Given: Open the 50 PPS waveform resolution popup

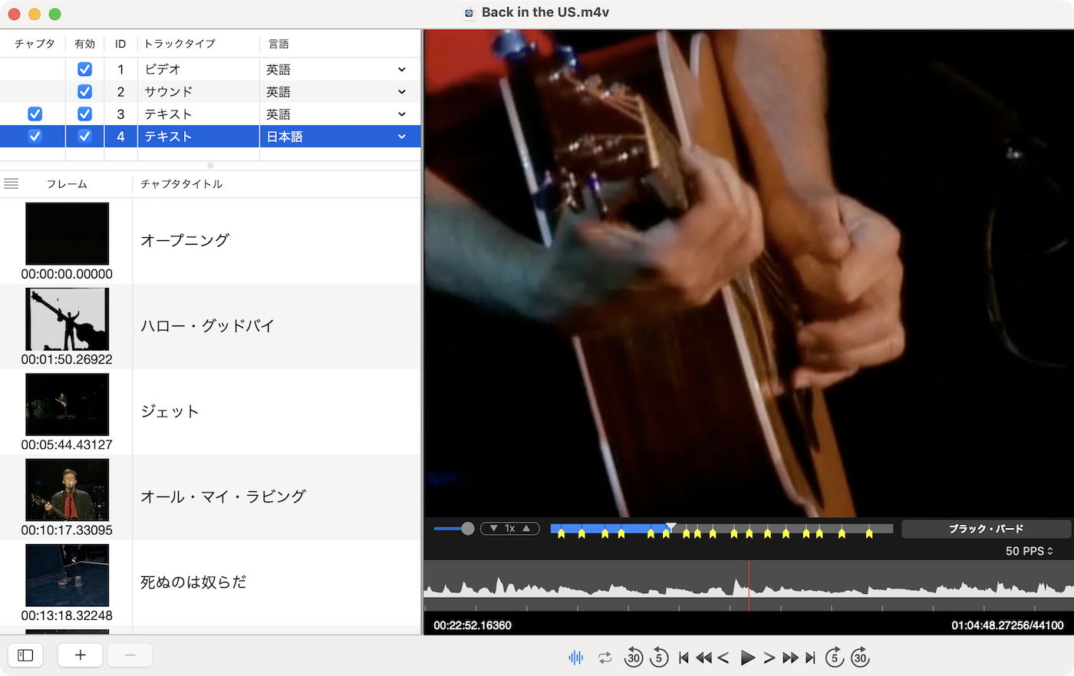Looking at the screenshot, I should (1030, 551).
